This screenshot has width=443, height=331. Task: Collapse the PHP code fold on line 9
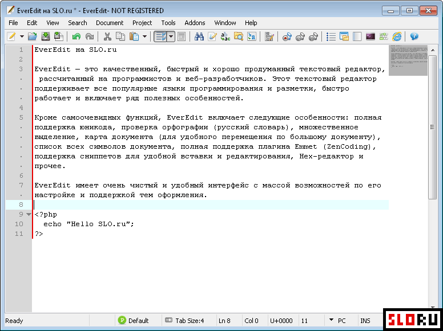tap(29, 215)
